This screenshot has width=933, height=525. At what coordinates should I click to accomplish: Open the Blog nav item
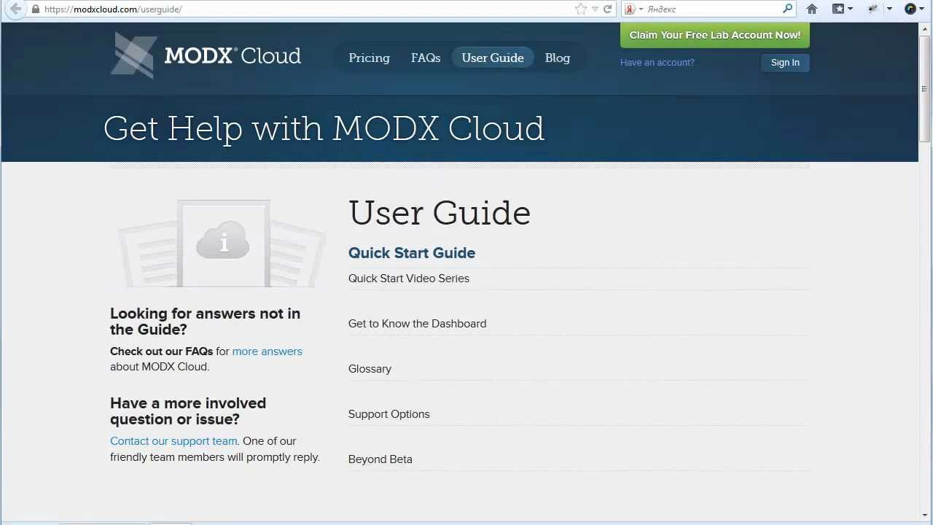558,58
